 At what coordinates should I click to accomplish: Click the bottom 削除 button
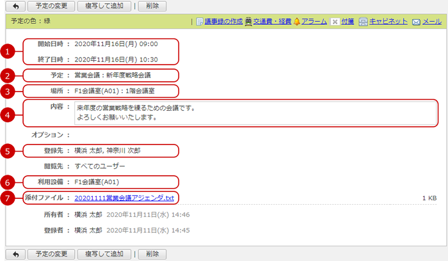152,254
